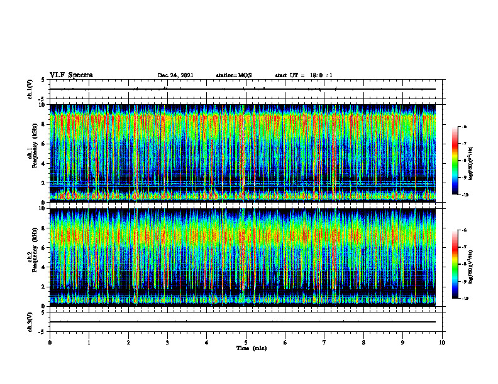Image resolution: width=498 pixels, height=384 pixels.
Task: Click the "4" tick on the time axis
Action: point(207,343)
